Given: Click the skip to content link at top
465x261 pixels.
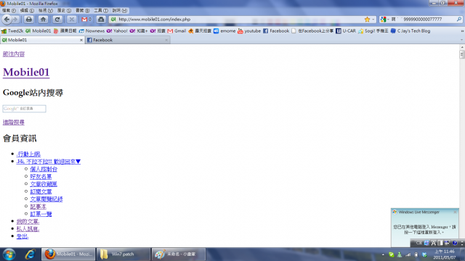Looking at the screenshot, I should pos(14,54).
